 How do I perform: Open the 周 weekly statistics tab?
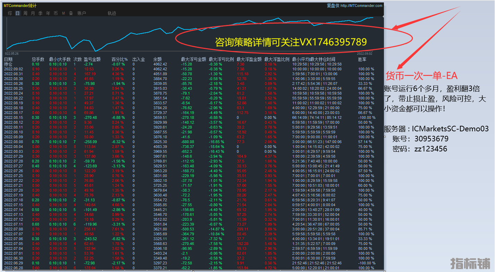(x=25, y=13)
